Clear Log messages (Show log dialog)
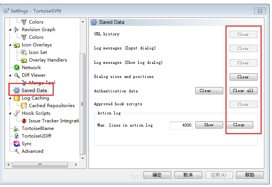 243,63
